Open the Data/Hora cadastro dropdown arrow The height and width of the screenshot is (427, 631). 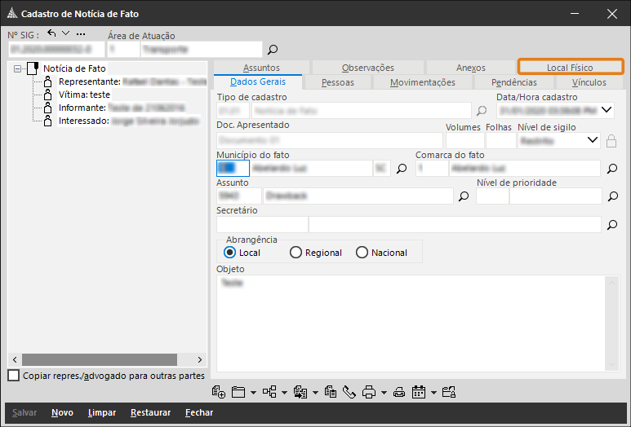click(607, 110)
